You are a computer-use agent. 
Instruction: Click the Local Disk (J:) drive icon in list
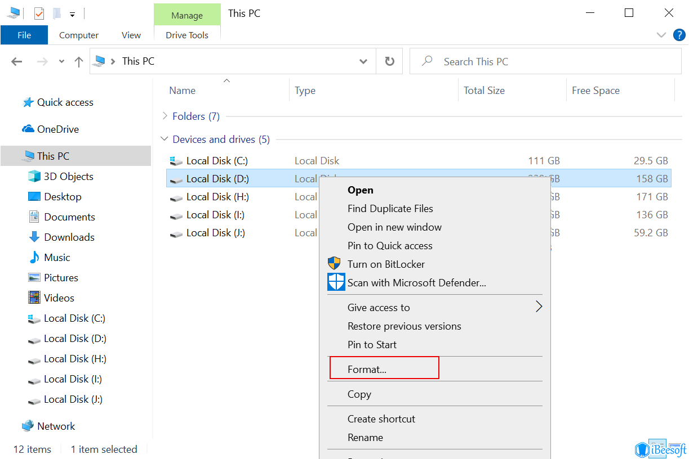[176, 233]
